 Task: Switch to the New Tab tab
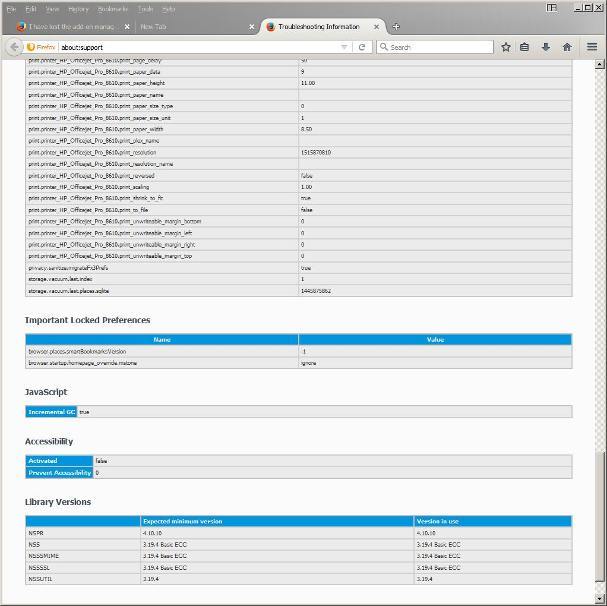click(190, 27)
